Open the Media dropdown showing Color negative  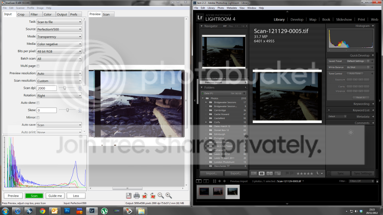pos(59,44)
